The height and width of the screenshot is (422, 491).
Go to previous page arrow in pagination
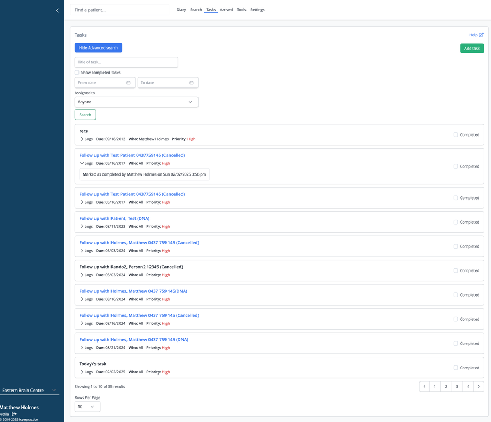pos(425,386)
